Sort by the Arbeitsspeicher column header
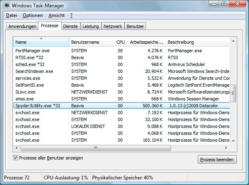 point(146,42)
